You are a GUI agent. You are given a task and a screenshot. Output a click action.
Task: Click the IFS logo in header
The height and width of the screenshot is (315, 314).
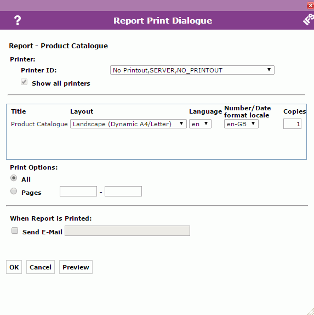tap(309, 19)
